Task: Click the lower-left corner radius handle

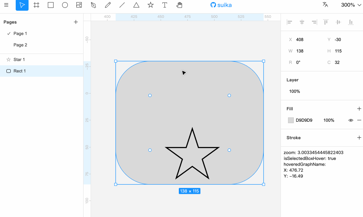Action: [150, 150]
